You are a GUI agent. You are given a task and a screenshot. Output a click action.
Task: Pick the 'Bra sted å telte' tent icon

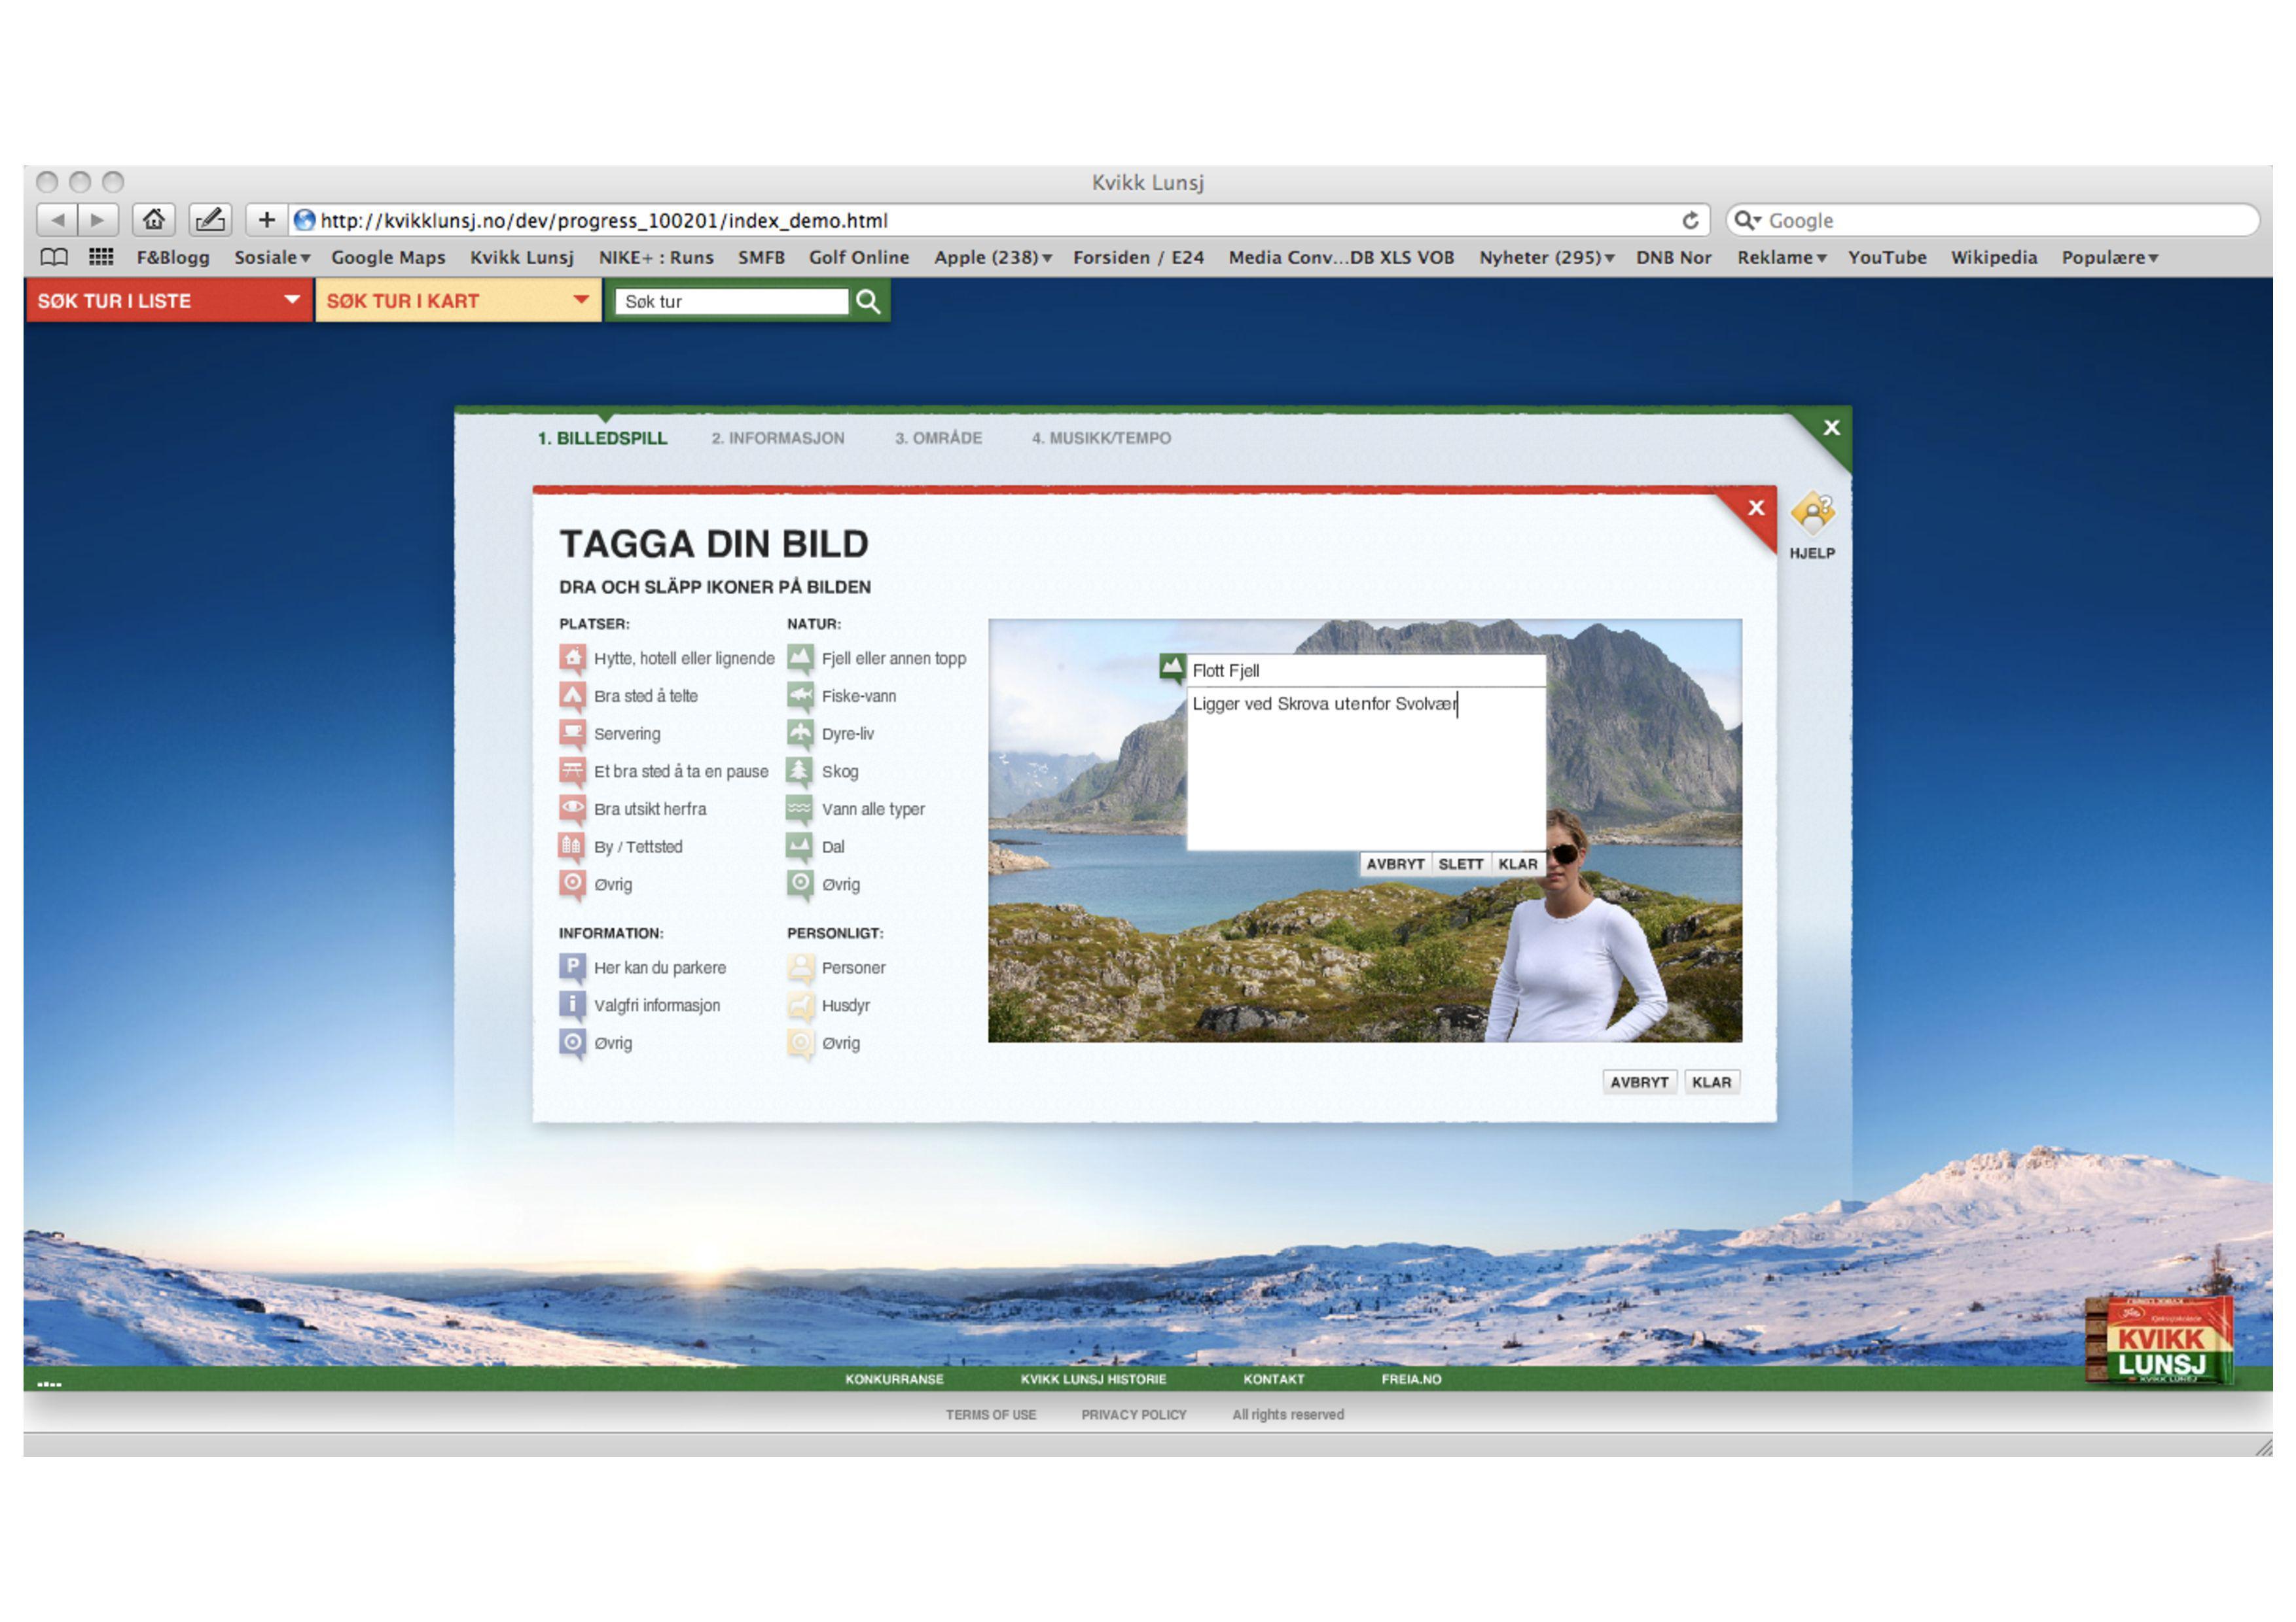pos(572,697)
